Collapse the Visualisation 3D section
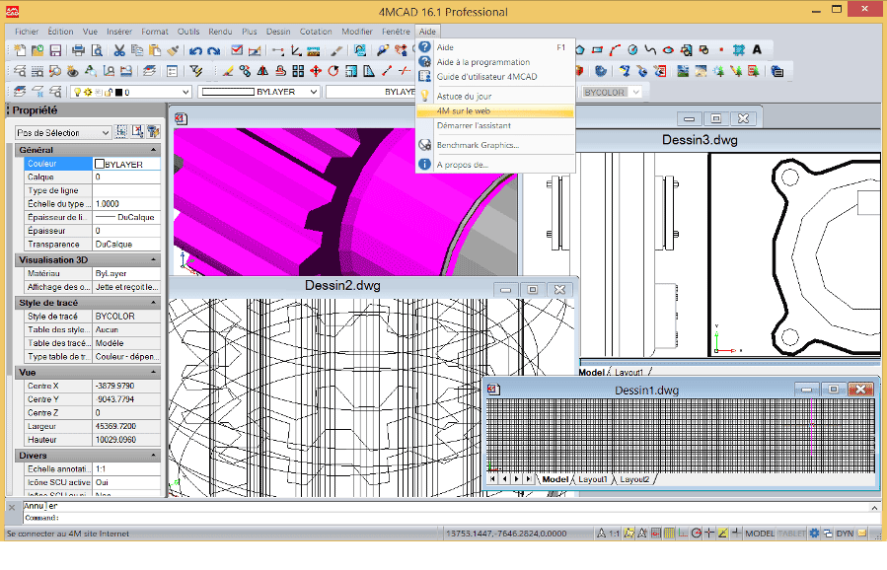887x570 pixels. click(153, 259)
